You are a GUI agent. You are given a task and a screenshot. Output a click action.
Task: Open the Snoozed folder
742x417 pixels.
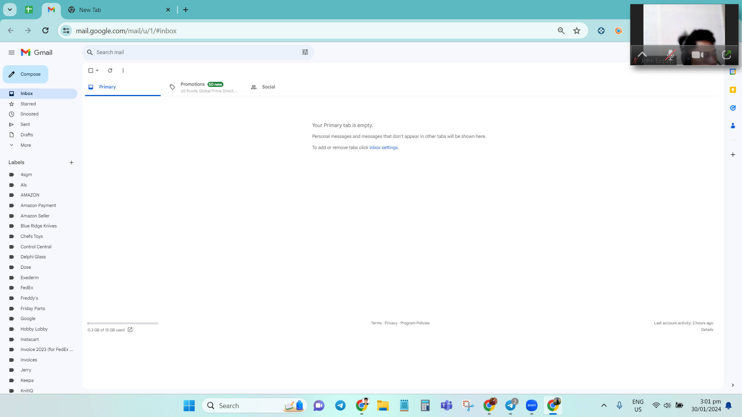39,114
